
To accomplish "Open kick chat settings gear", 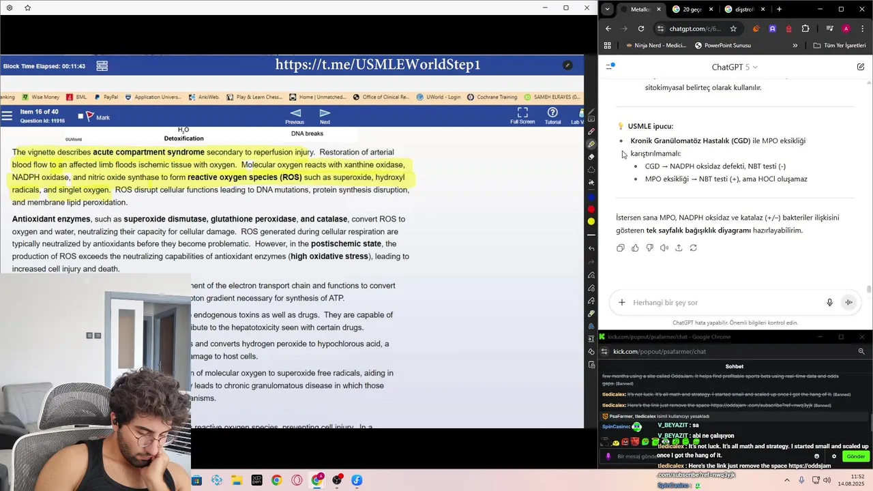I will pos(833,456).
